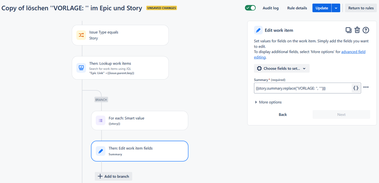The image size is (379, 183).
Task: Click the shuffle icon on Issue Type condition
Action: 81,35
